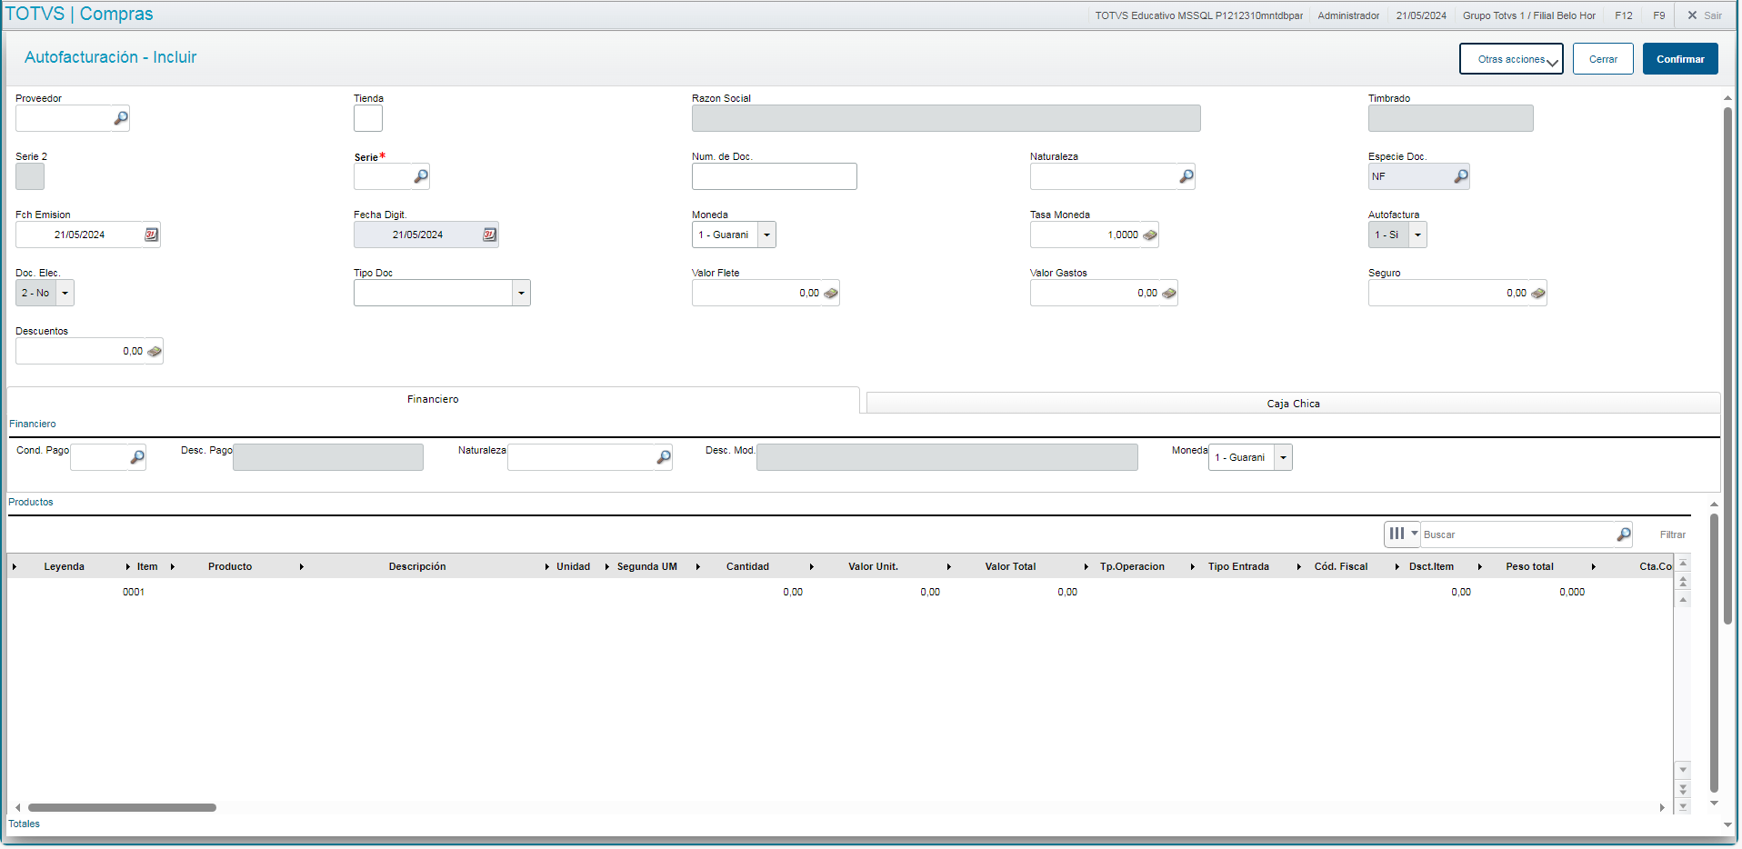Image resolution: width=1742 pixels, height=849 pixels.
Task: Open Descuentos calculator icon
Action: [155, 351]
